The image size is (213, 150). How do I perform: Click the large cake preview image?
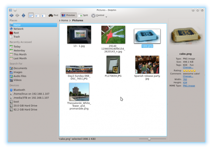tap(186, 35)
